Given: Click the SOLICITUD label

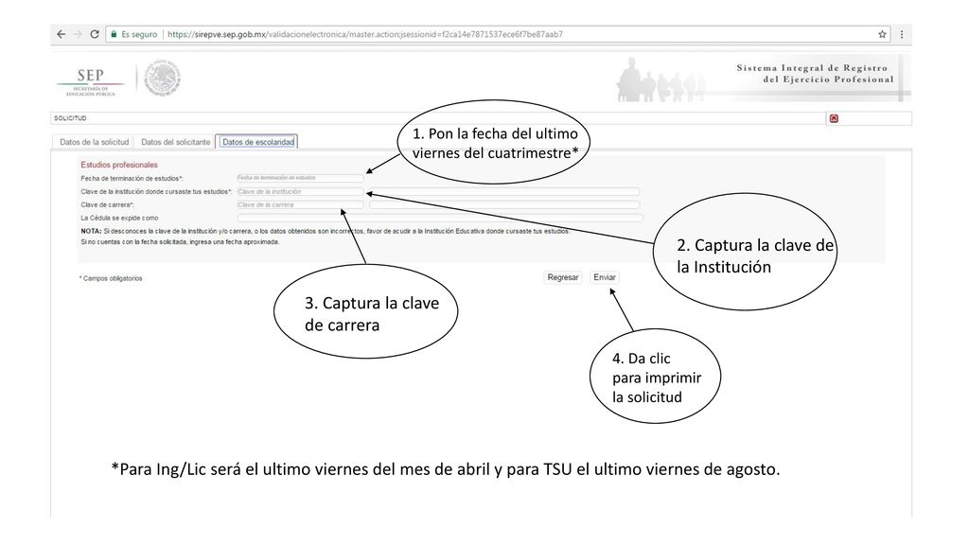Looking at the screenshot, I should tap(70, 118).
